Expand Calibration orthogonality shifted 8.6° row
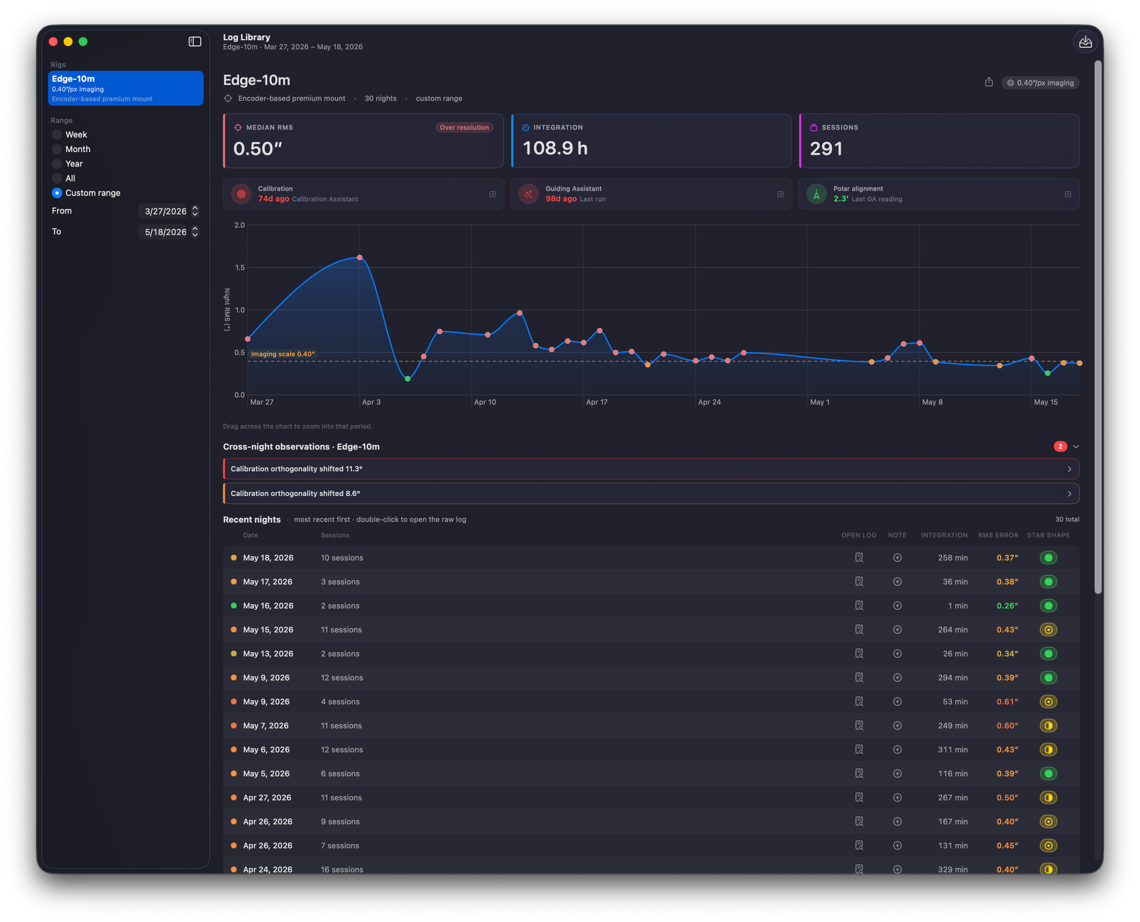1140x922 pixels. [x=651, y=493]
